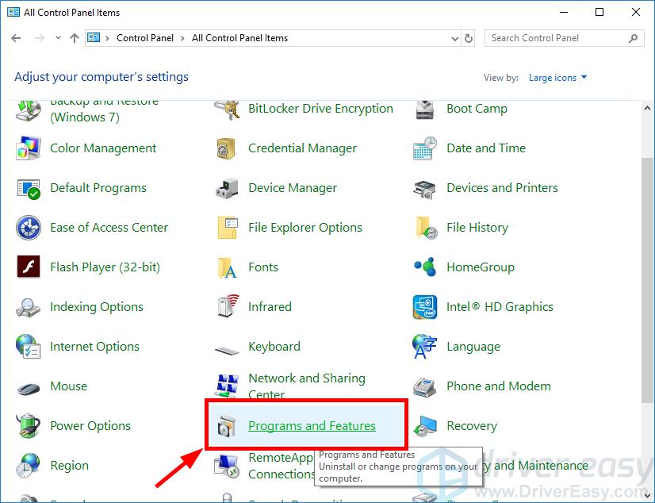Screen dimensions: 655x503
Task: Click the Default Programs icon
Action: pos(29,188)
